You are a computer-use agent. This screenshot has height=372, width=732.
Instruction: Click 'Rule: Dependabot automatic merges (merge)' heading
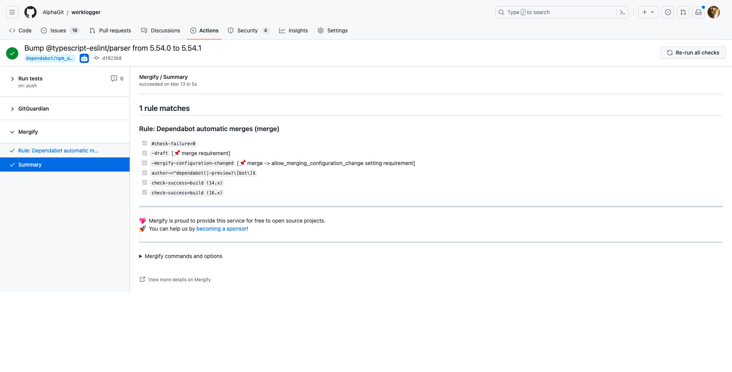(209, 129)
